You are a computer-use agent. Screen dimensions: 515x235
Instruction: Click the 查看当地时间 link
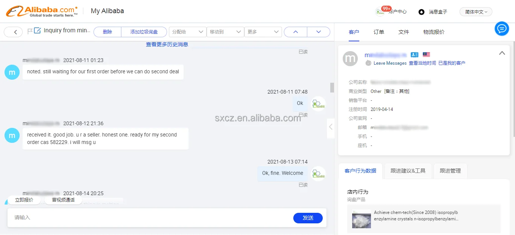coord(422,63)
